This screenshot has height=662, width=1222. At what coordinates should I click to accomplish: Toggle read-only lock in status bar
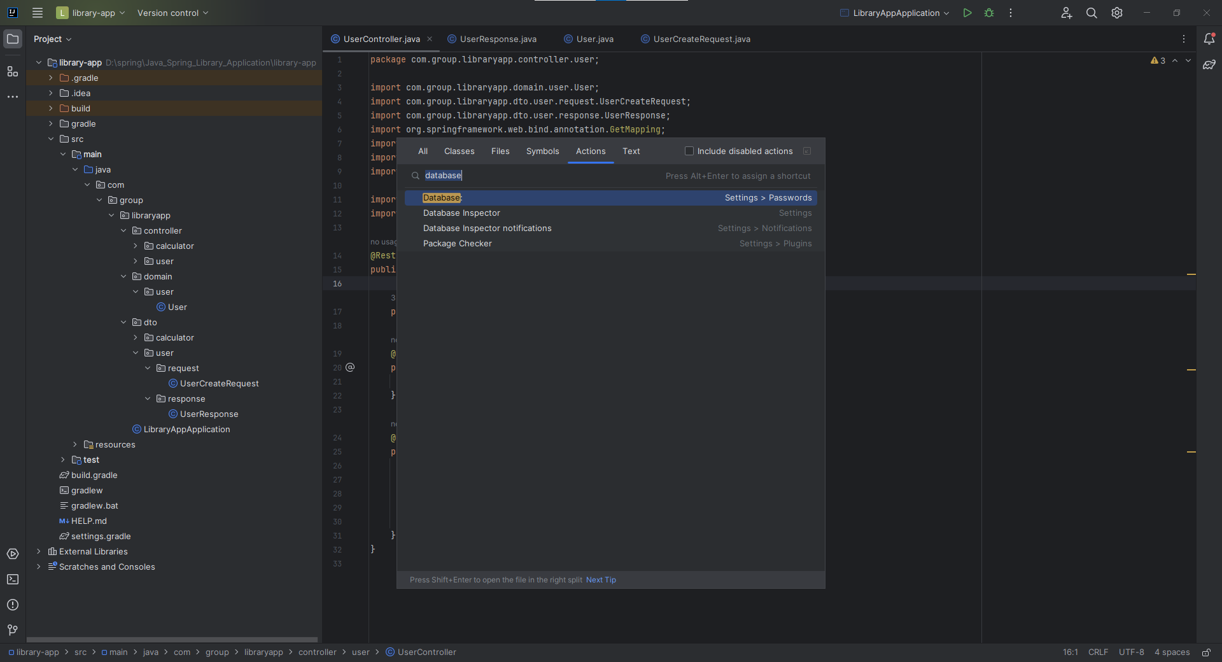point(1206,652)
